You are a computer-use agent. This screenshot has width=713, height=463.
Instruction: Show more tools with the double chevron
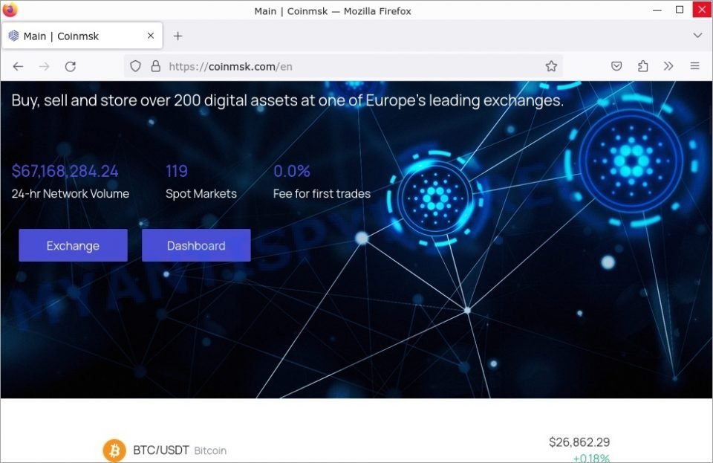[668, 66]
